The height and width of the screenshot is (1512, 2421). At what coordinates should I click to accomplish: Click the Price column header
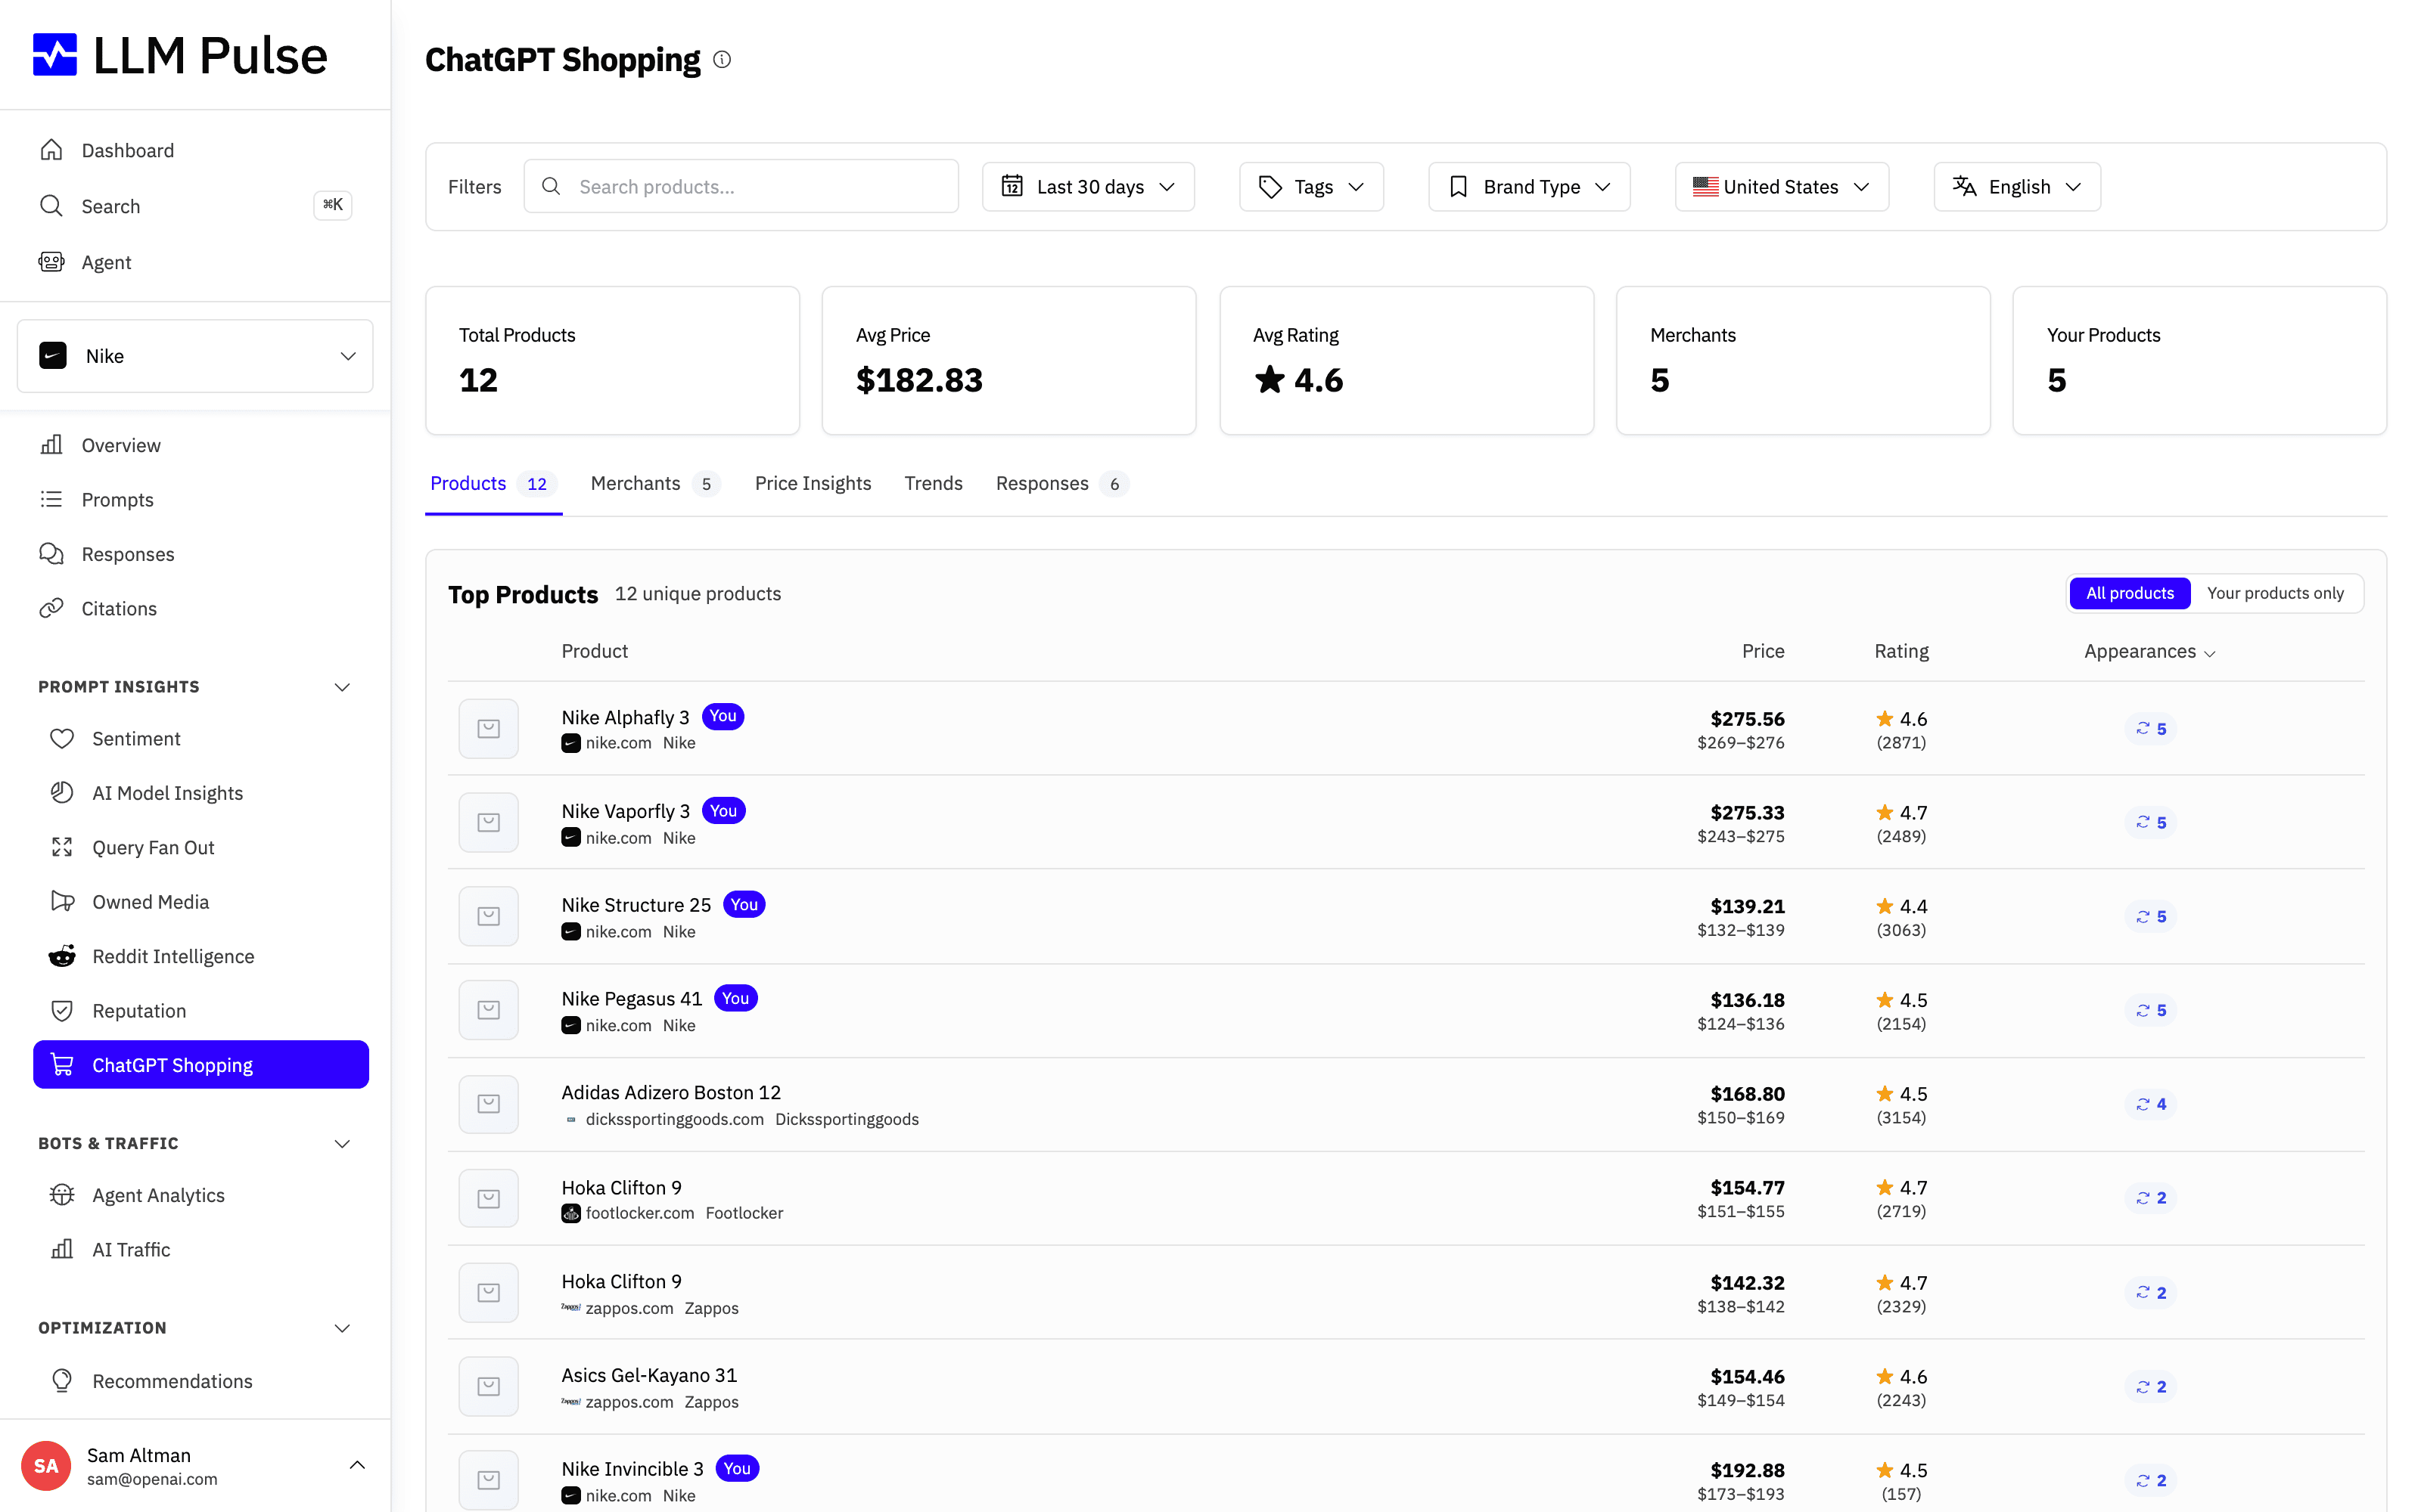tap(1763, 651)
